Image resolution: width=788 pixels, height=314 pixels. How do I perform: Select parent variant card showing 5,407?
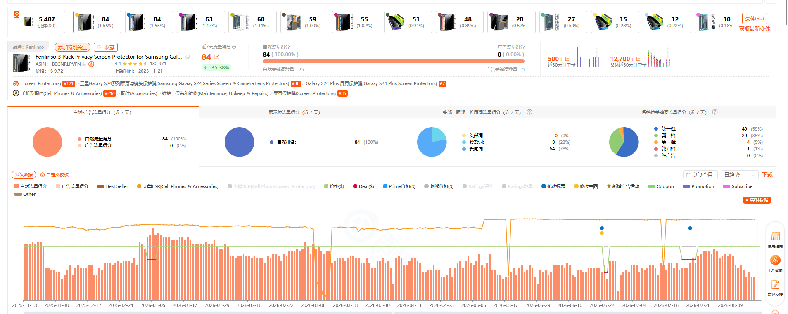click(39, 22)
